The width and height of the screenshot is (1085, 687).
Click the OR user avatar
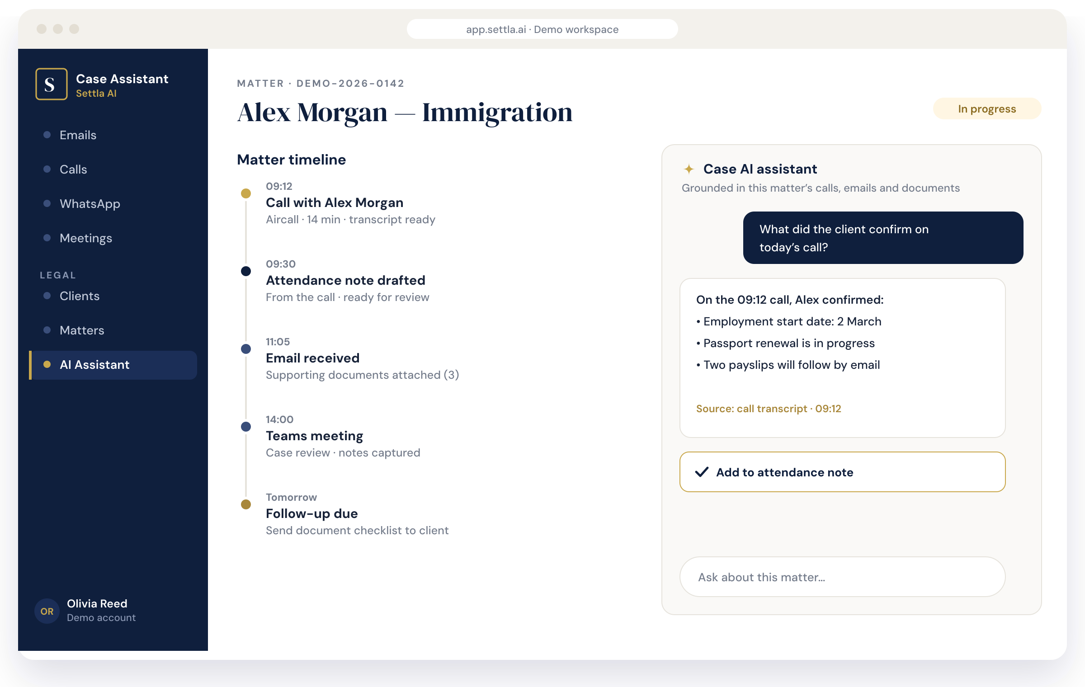coord(47,611)
